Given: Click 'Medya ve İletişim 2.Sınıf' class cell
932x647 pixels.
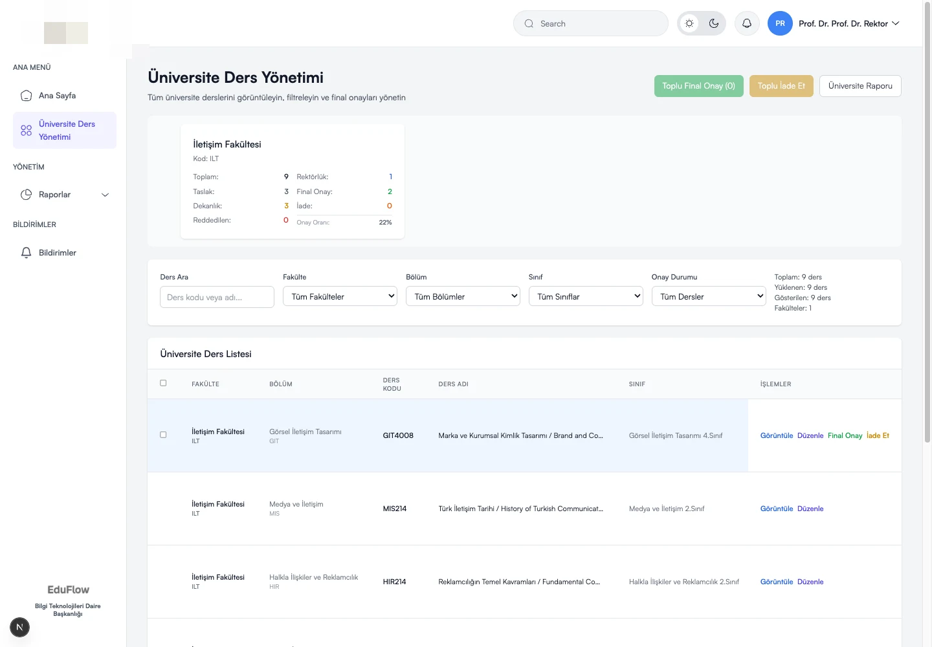Looking at the screenshot, I should tap(667, 509).
